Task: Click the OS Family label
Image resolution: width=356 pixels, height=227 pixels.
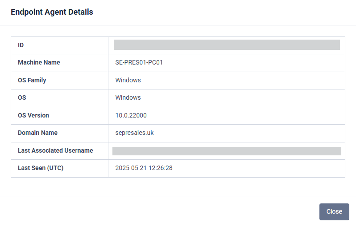Action: pos(32,80)
